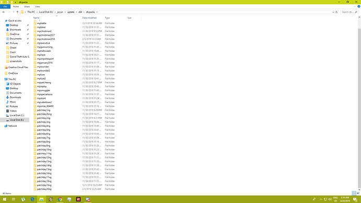Open the address bar history dropdown
The image size is (361, 203).
click(x=333, y=12)
